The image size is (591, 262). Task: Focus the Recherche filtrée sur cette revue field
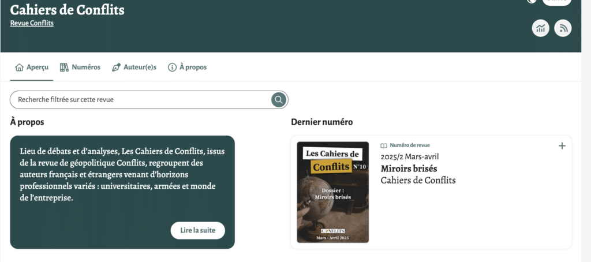click(149, 99)
